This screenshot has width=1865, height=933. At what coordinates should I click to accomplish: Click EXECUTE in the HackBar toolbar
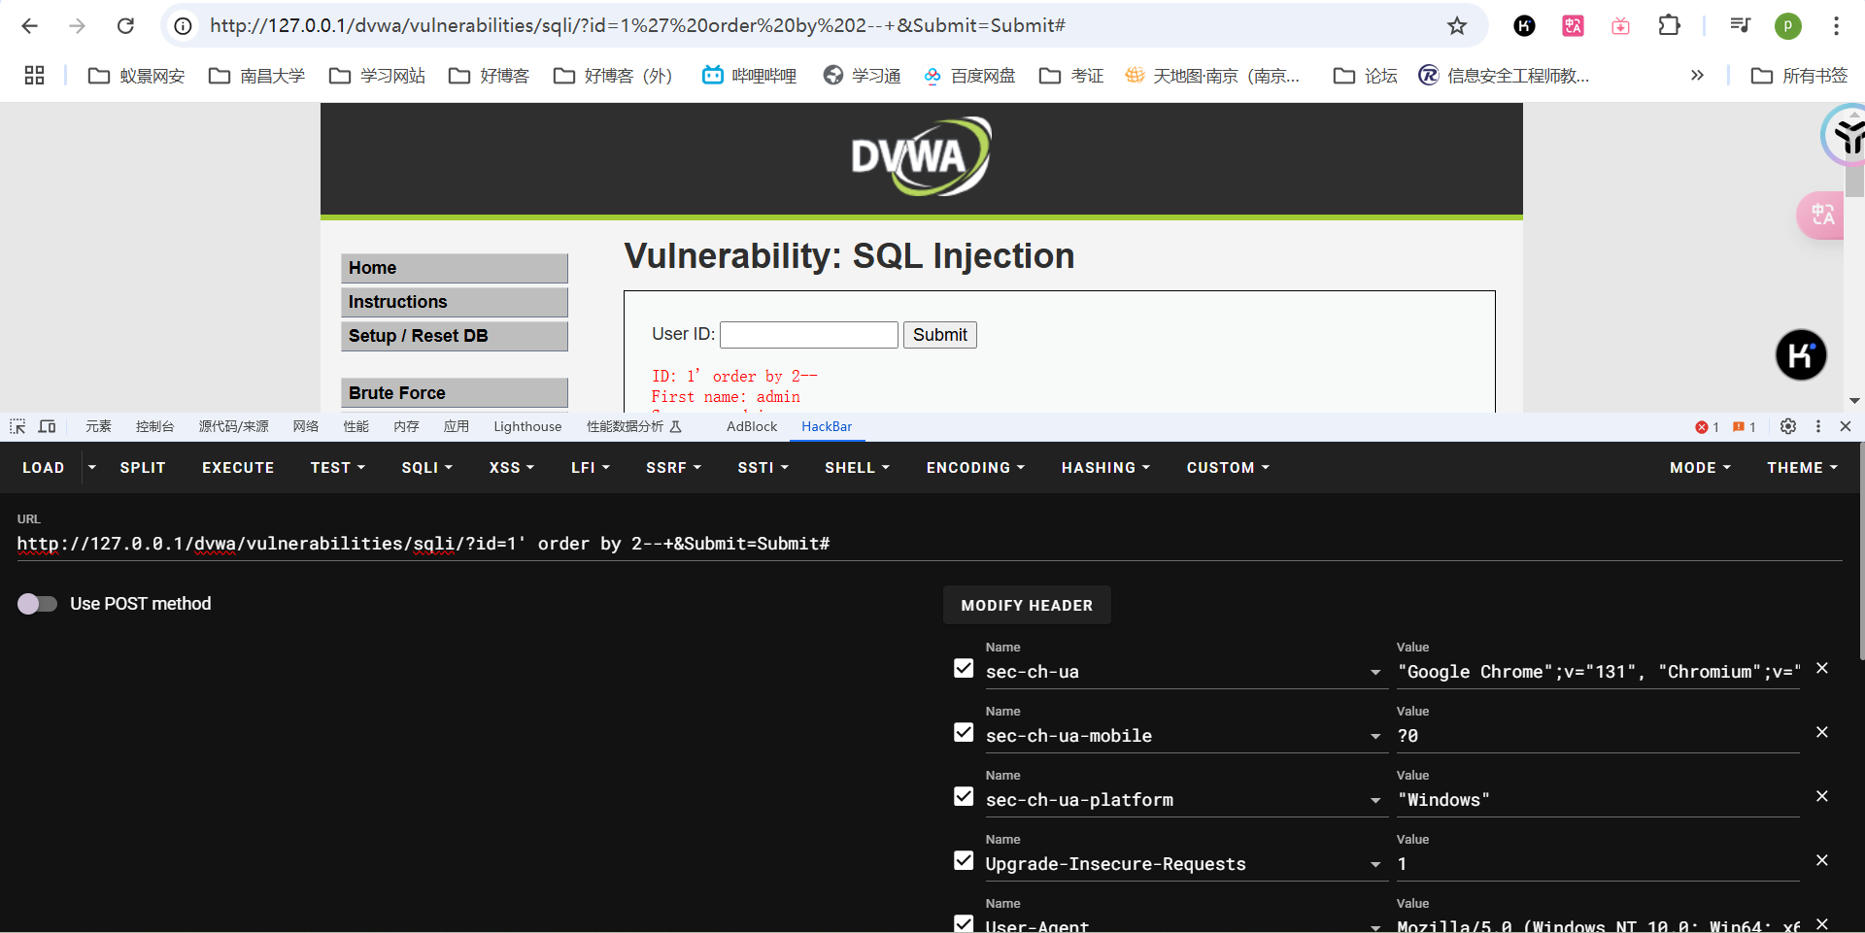[x=238, y=468]
